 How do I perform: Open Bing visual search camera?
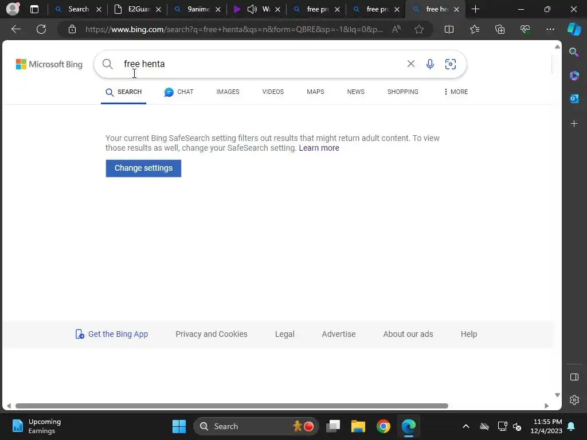451,64
